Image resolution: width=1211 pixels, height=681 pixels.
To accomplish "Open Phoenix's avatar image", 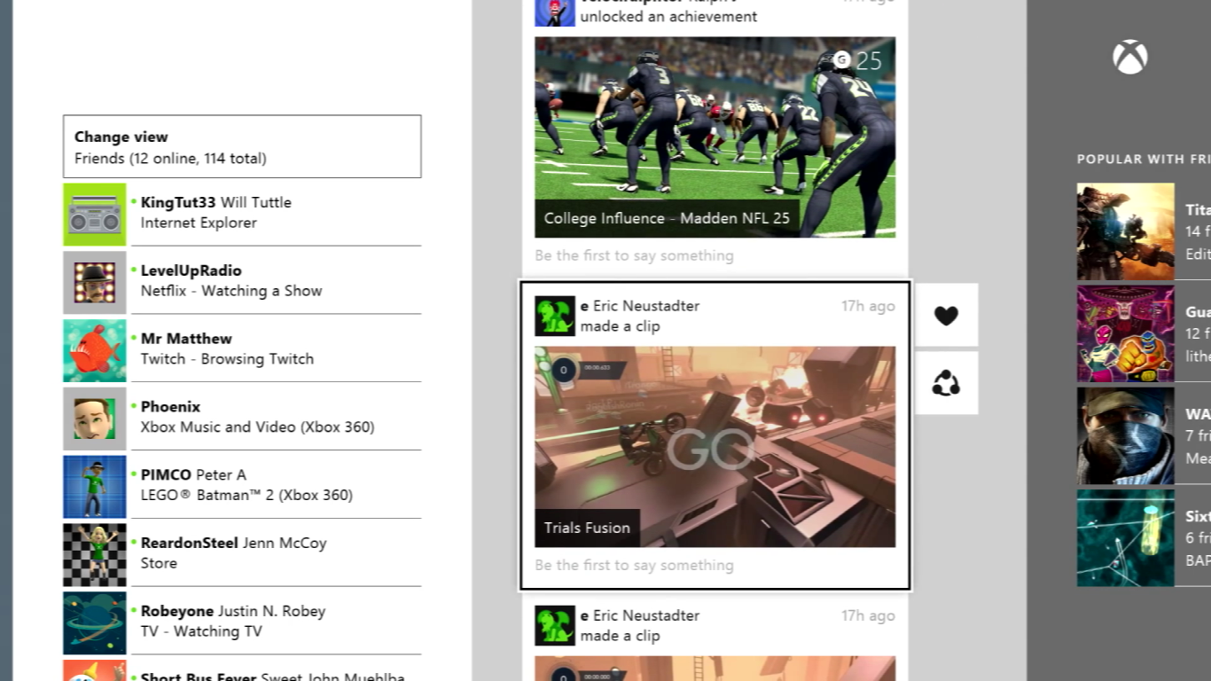I will pyautogui.click(x=95, y=419).
